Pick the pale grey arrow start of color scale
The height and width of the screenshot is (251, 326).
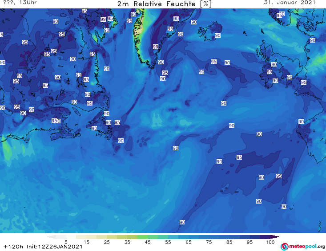(52, 237)
